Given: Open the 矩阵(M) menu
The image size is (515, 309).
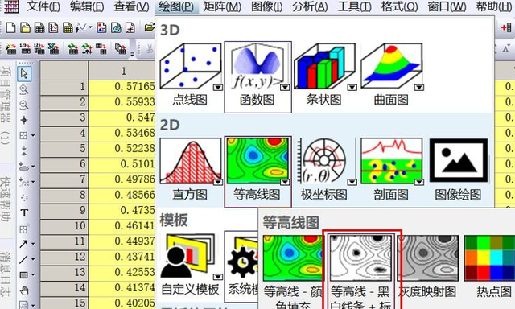Looking at the screenshot, I should 222,6.
